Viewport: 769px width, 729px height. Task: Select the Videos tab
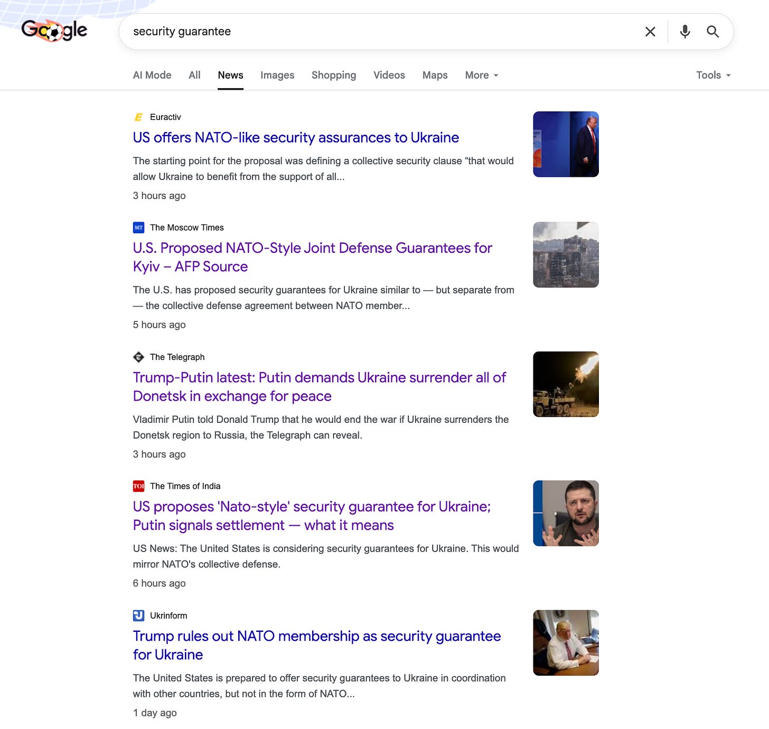[x=389, y=75]
